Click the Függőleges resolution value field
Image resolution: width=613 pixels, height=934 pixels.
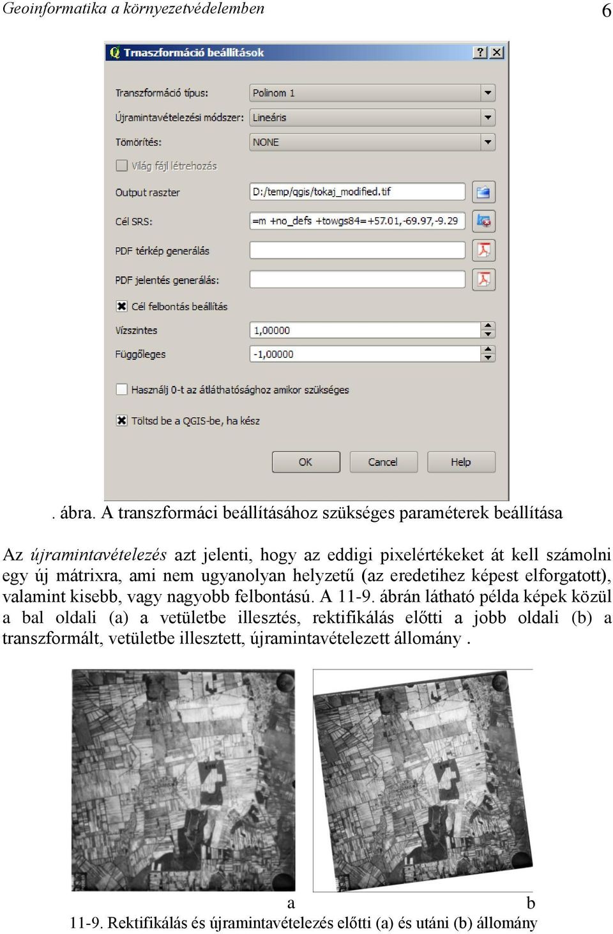(x=365, y=354)
